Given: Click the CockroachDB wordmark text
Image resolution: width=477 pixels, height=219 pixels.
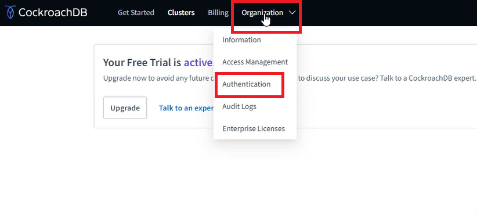Looking at the screenshot, I should (x=53, y=12).
